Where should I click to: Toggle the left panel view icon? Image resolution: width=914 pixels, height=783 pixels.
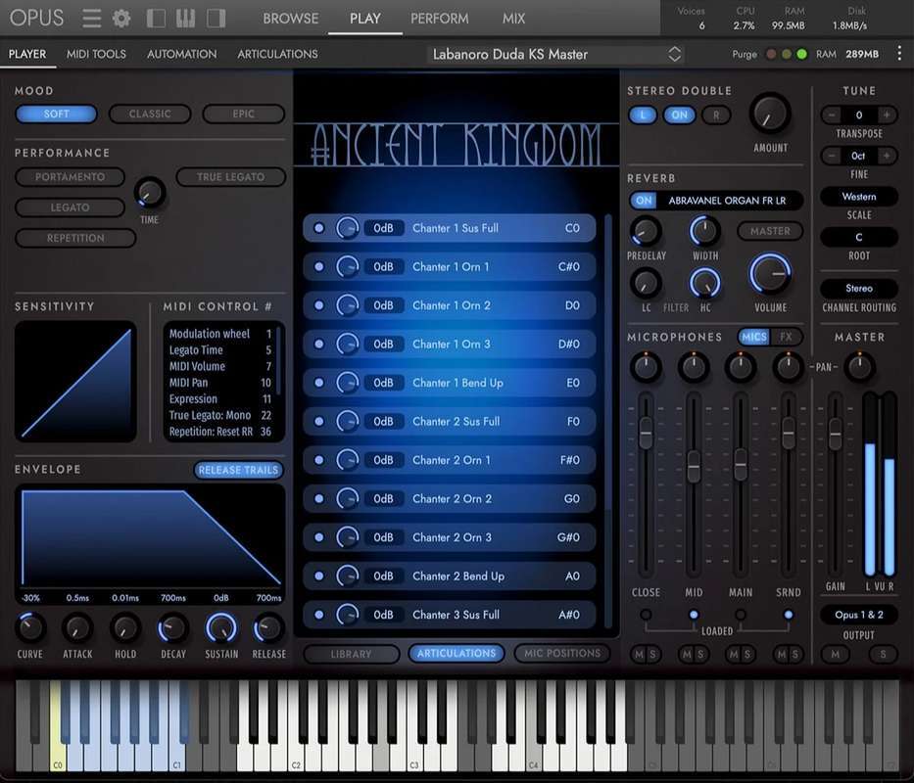pyautogui.click(x=156, y=18)
